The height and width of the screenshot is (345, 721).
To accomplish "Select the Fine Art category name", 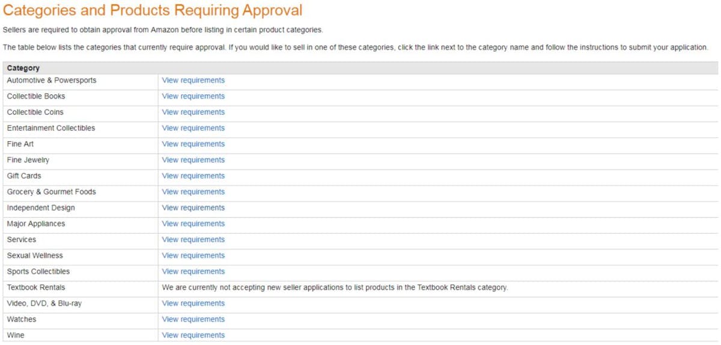I will click(20, 144).
